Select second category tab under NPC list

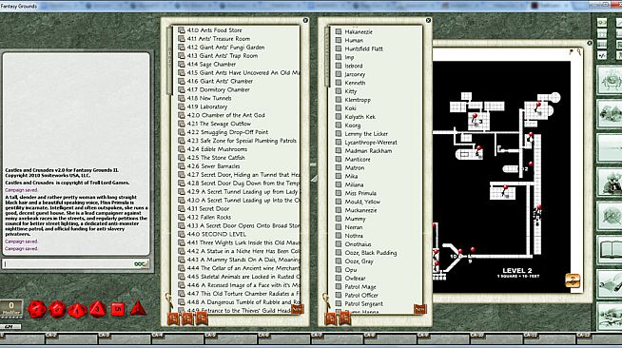pos(344,319)
